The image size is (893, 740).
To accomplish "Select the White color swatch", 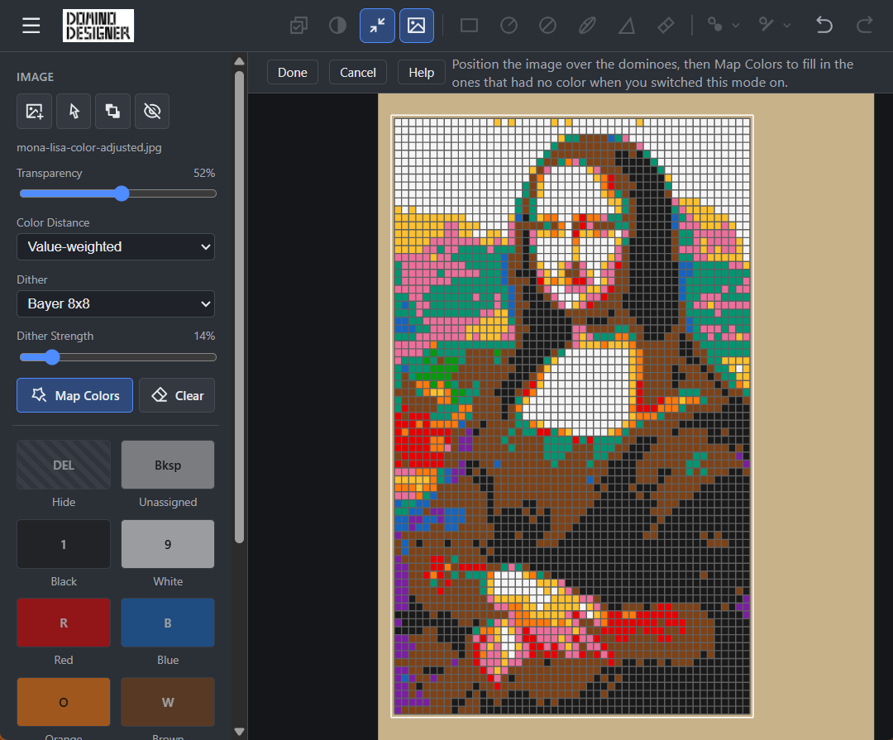I will [168, 544].
